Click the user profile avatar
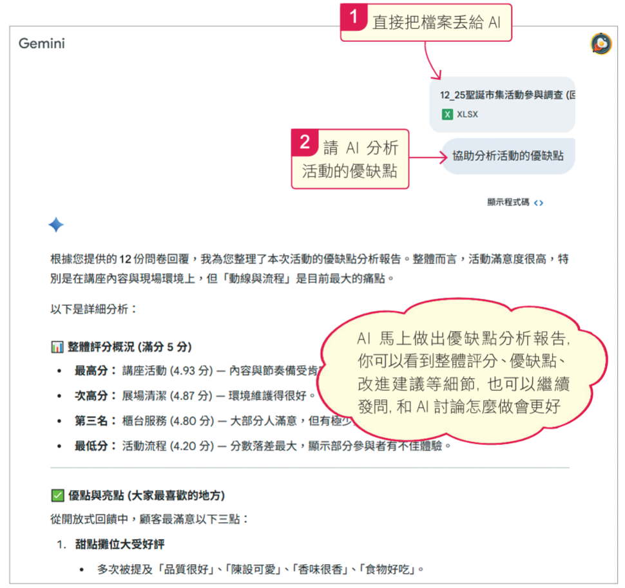The height and width of the screenshot is (588, 625). pyautogui.click(x=601, y=44)
